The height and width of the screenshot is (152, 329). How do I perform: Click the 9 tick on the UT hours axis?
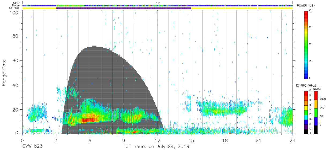[x=124, y=140]
